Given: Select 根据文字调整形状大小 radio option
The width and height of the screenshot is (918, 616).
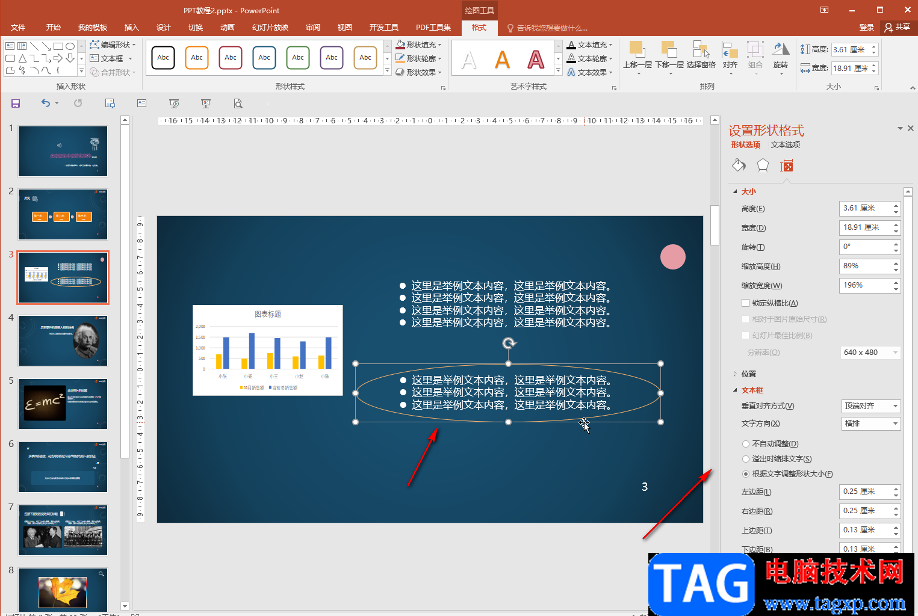Looking at the screenshot, I should click(746, 474).
